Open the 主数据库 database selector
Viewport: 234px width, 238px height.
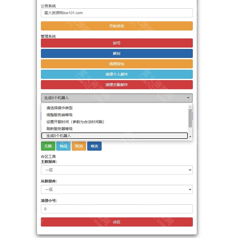pyautogui.click(x=116, y=170)
